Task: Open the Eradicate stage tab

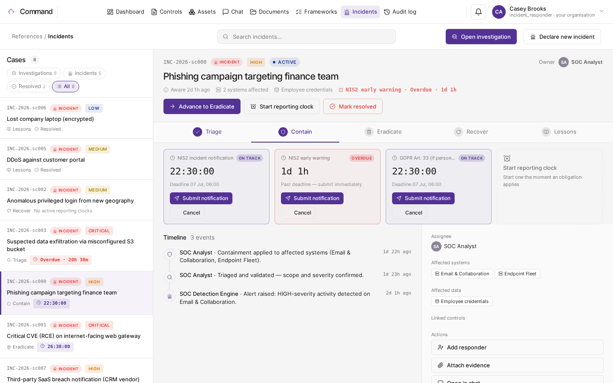Action: click(x=383, y=132)
